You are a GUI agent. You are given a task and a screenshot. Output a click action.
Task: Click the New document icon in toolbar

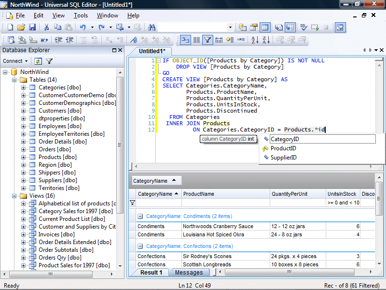[x=10, y=27]
